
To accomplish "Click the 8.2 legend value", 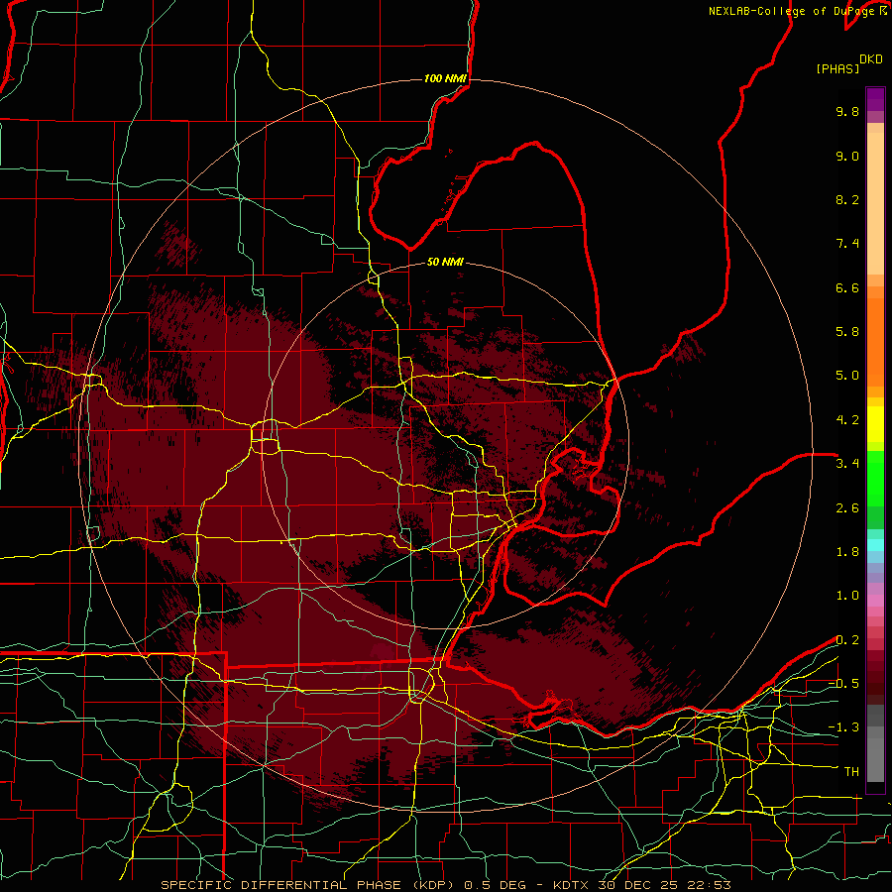I will pos(847,199).
